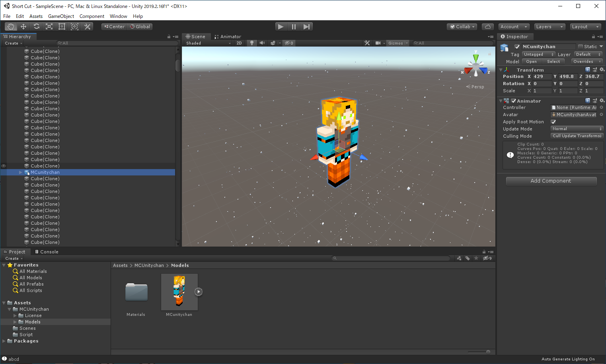Toggle scene lighting
The width and height of the screenshot is (606, 364).
(x=252, y=43)
